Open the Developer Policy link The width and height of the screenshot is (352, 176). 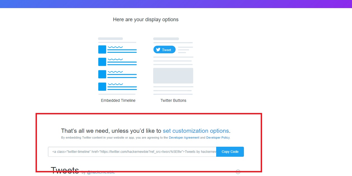pos(218,138)
